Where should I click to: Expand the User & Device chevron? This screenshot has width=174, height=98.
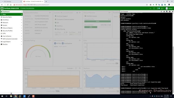click(21, 36)
